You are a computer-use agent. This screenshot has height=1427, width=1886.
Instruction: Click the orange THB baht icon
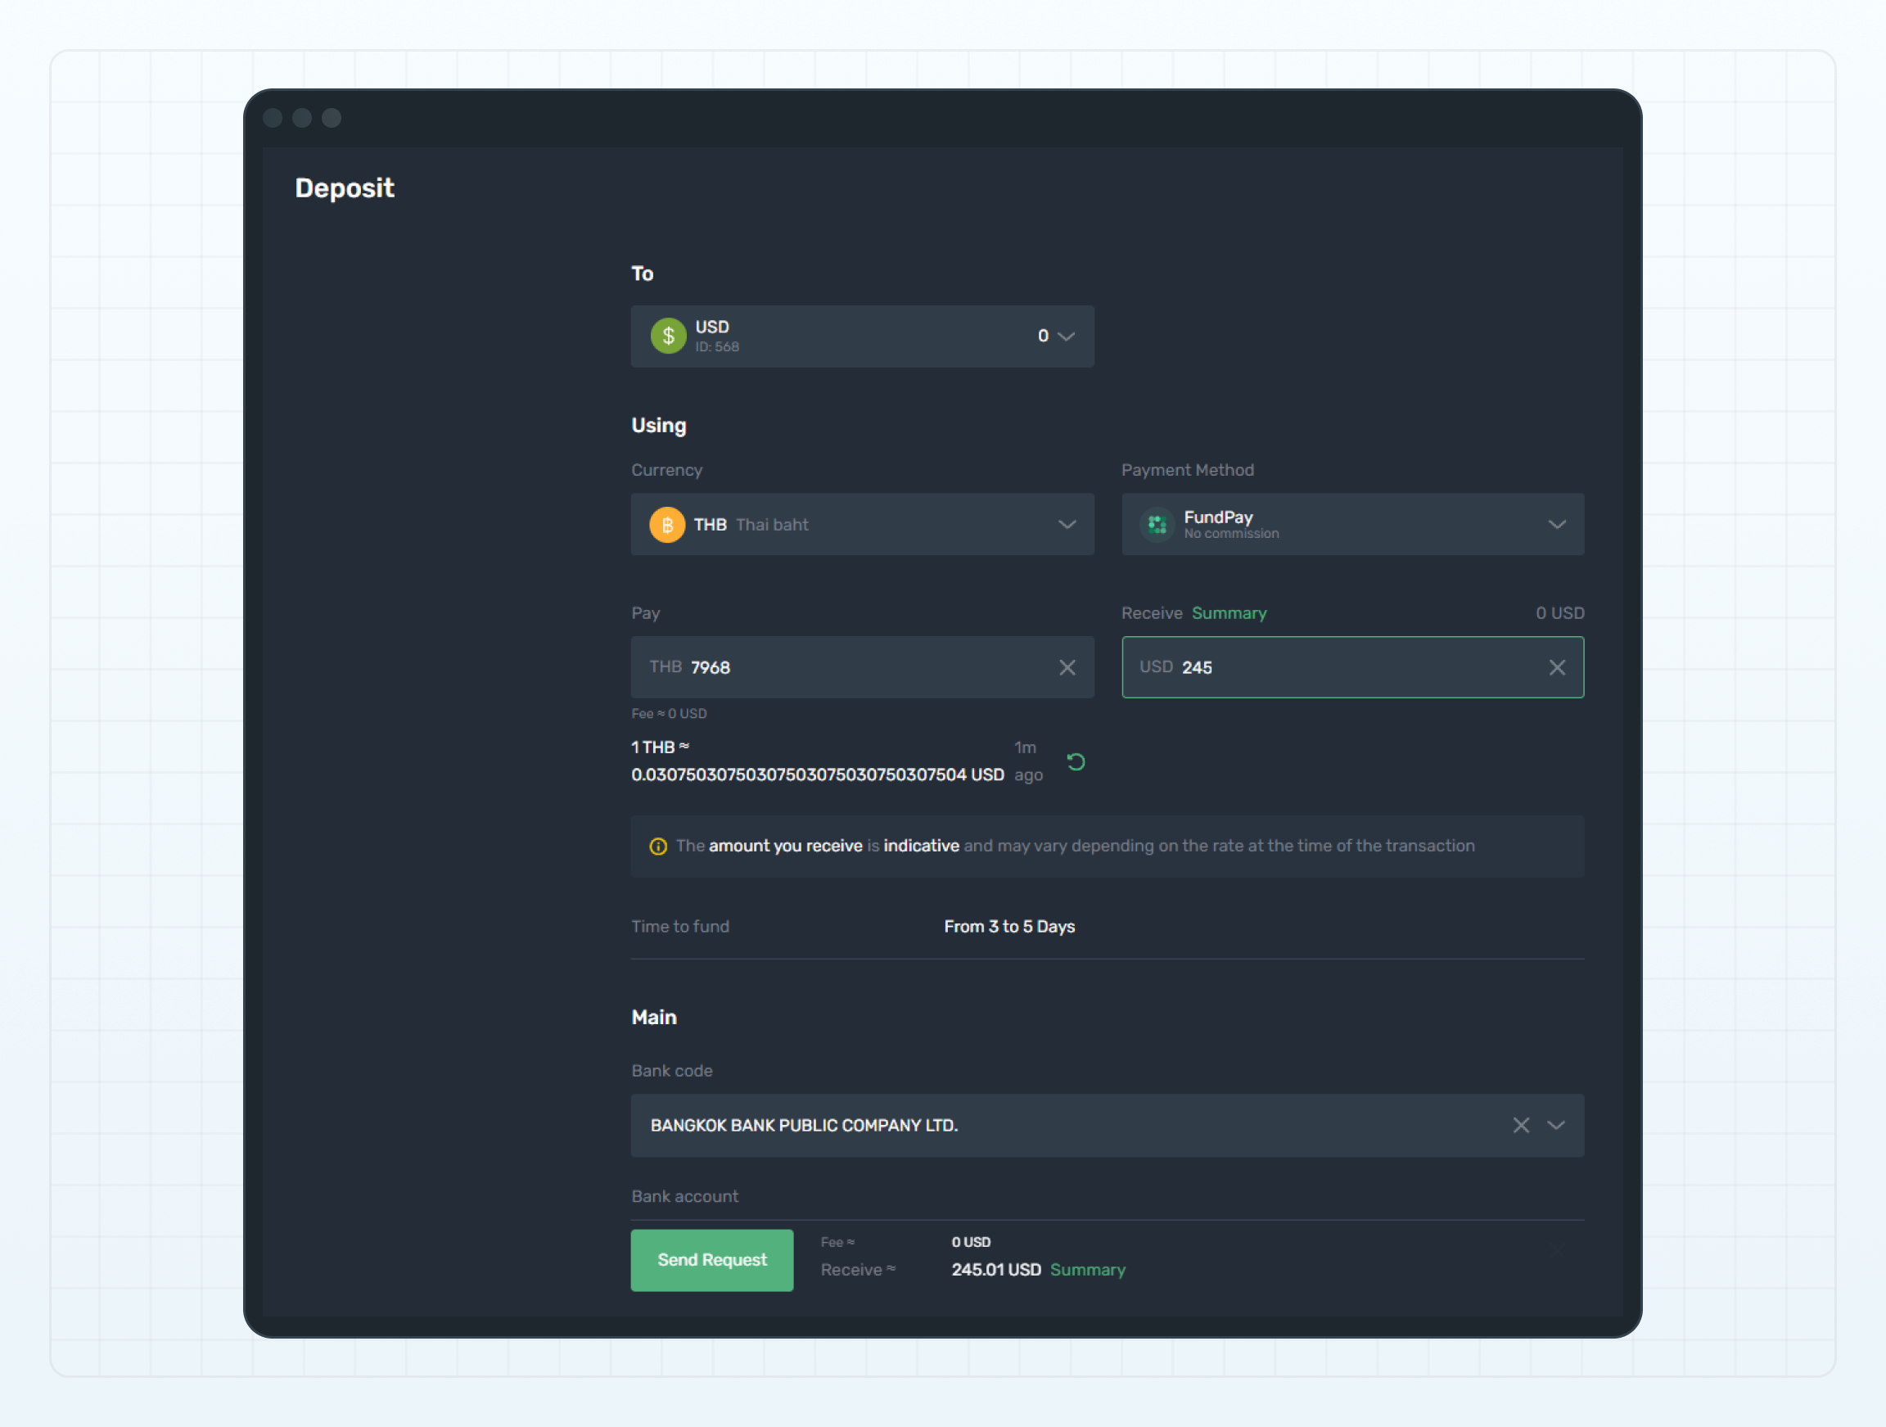667,525
